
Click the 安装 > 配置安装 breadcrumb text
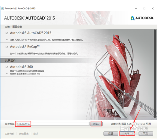[x=14, y=27]
